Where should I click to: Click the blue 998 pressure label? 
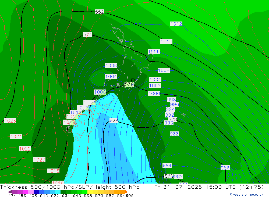(x=172, y=100)
